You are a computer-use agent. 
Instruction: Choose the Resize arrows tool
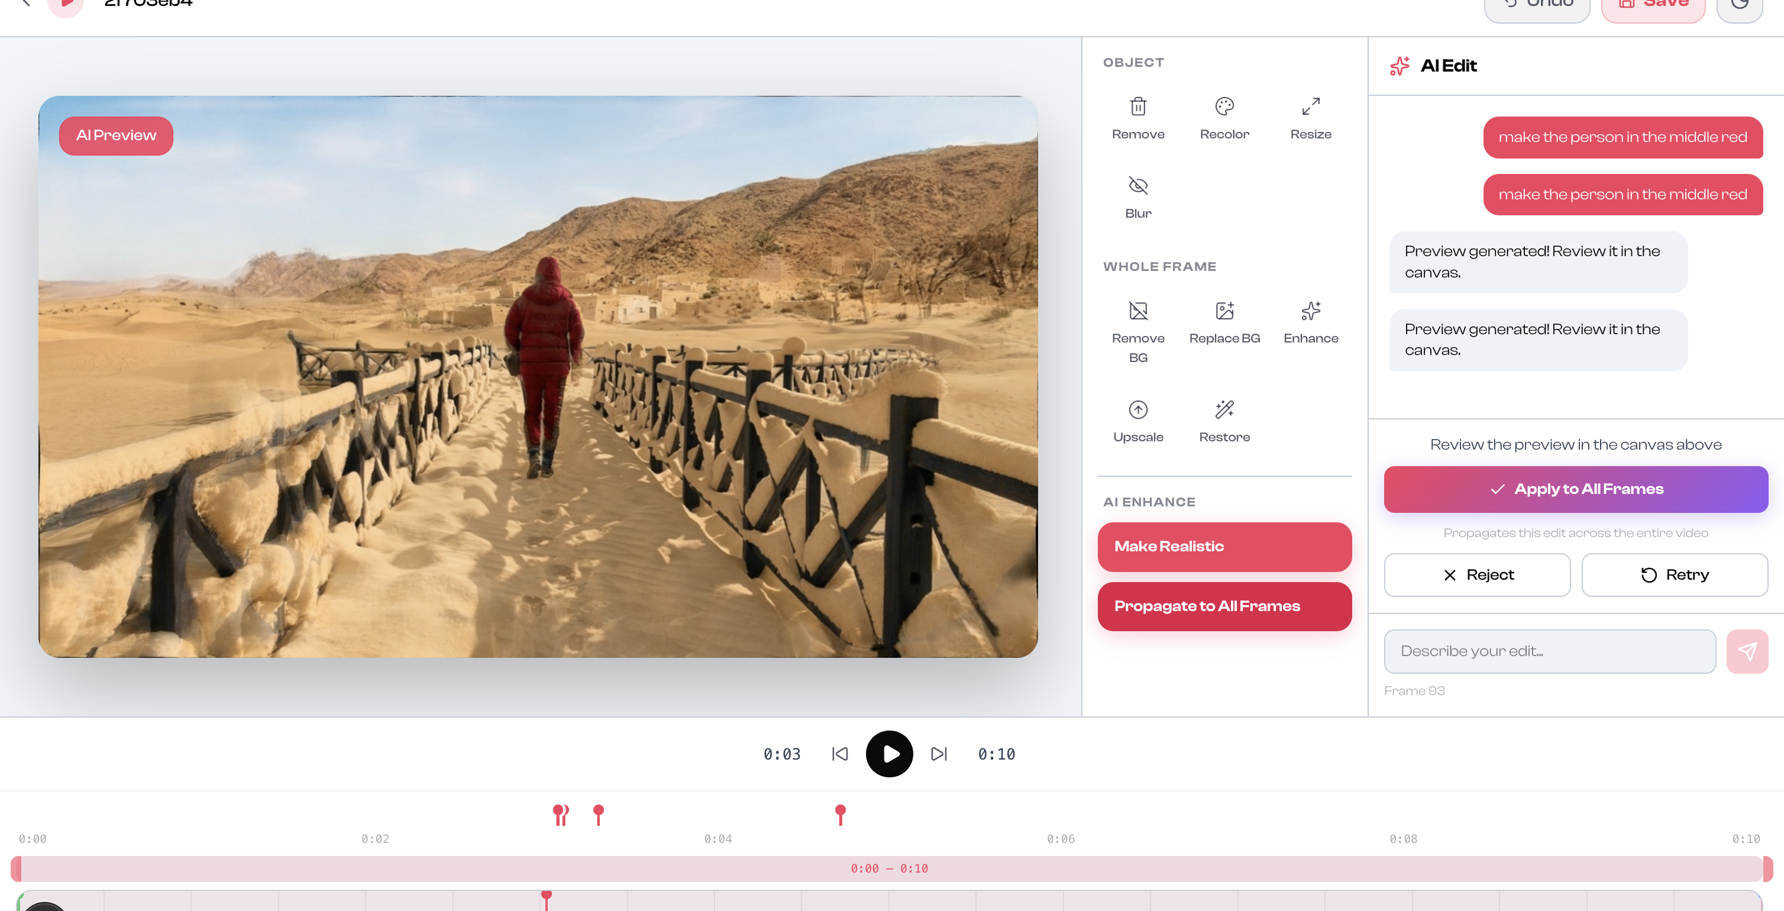click(x=1310, y=108)
